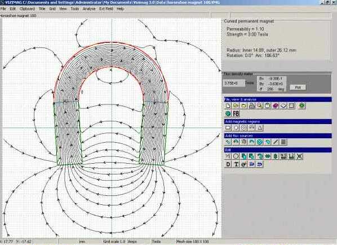Open the Grid menu
Screen dimensions: 337x245
52,9
